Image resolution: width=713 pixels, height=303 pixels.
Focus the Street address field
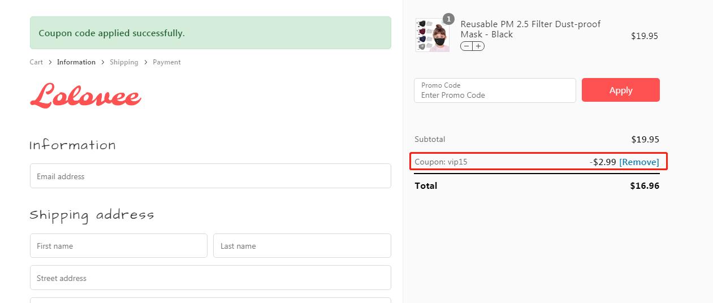(210, 278)
